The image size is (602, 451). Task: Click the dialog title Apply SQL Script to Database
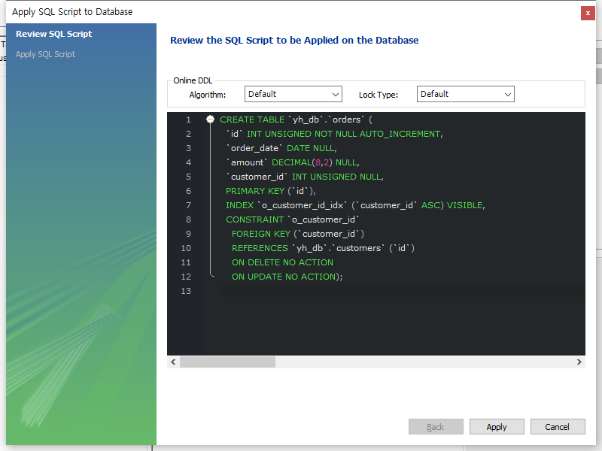(x=72, y=11)
